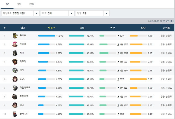Click arrow of the 지역 dropdown
175x119 pixels.
click(72, 13)
